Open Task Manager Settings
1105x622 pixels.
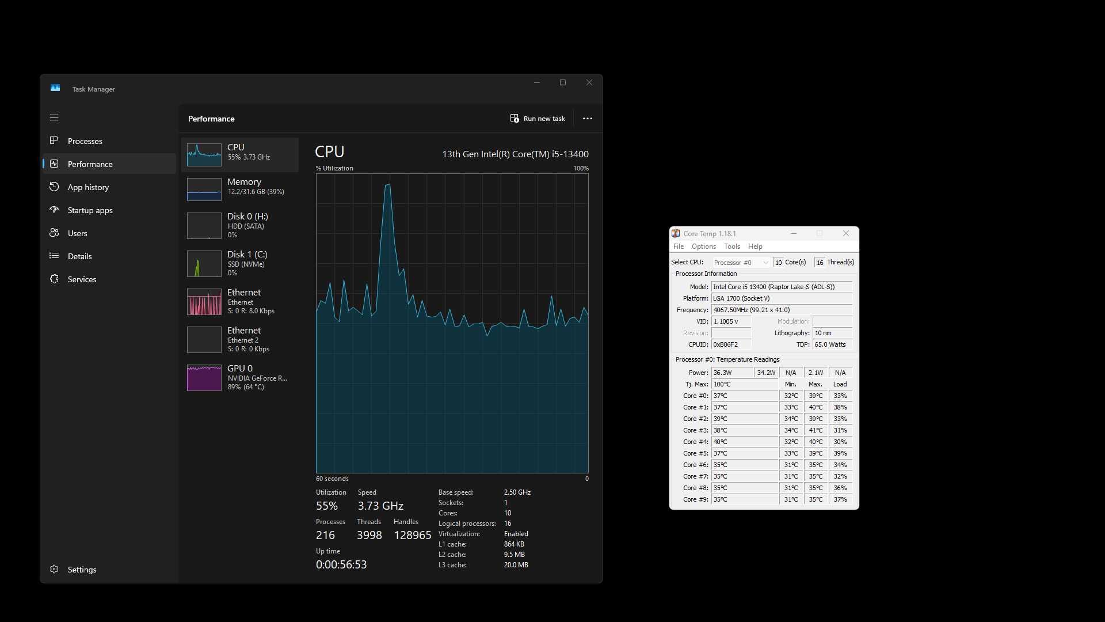coord(109,569)
